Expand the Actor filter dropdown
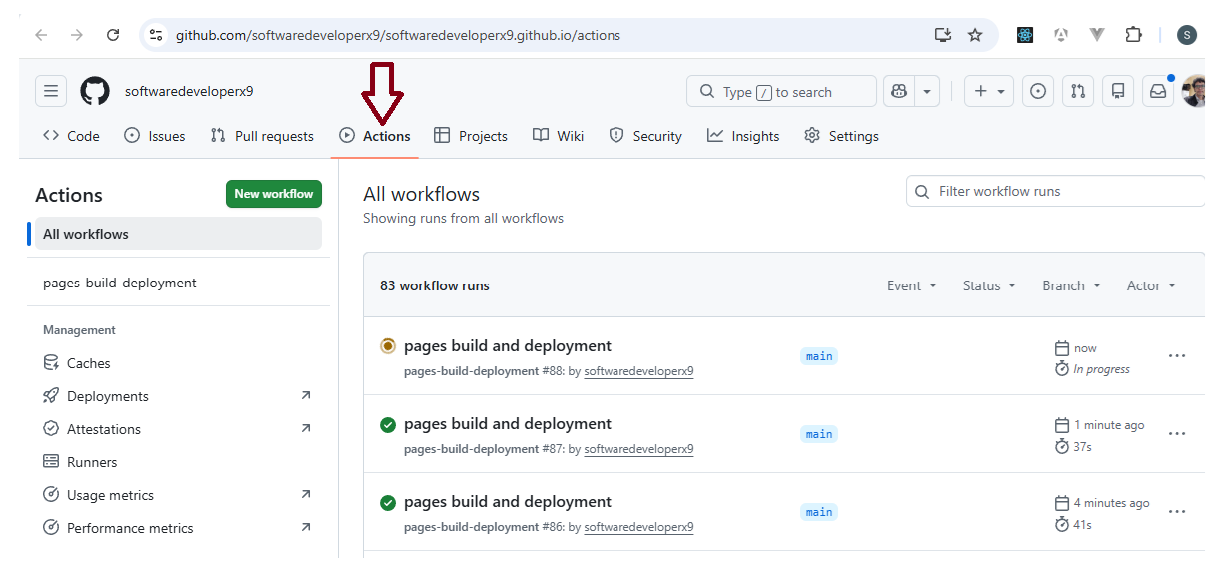The image size is (1231, 569). (x=1151, y=285)
